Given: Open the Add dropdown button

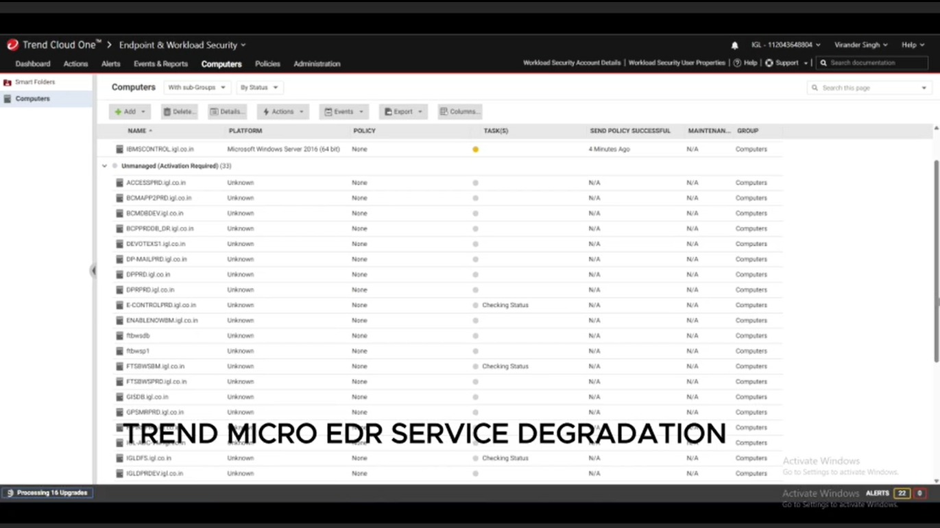Looking at the screenshot, I should 130,112.
